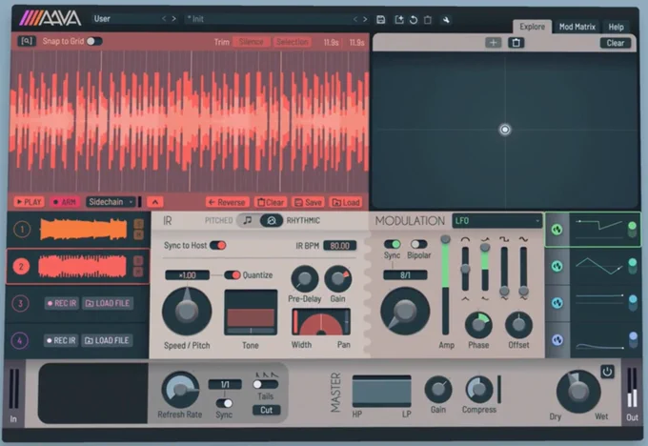Open the 1/1 refresh rate selector
Viewport: 648px width, 446px height.
[225, 384]
